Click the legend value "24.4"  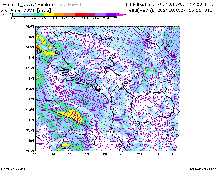click(95, 18)
